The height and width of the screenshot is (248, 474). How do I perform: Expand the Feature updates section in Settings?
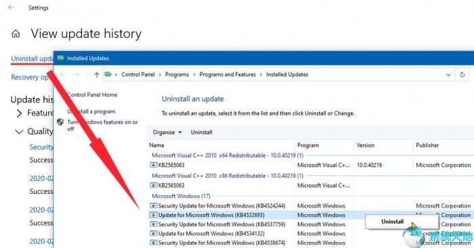point(19,113)
